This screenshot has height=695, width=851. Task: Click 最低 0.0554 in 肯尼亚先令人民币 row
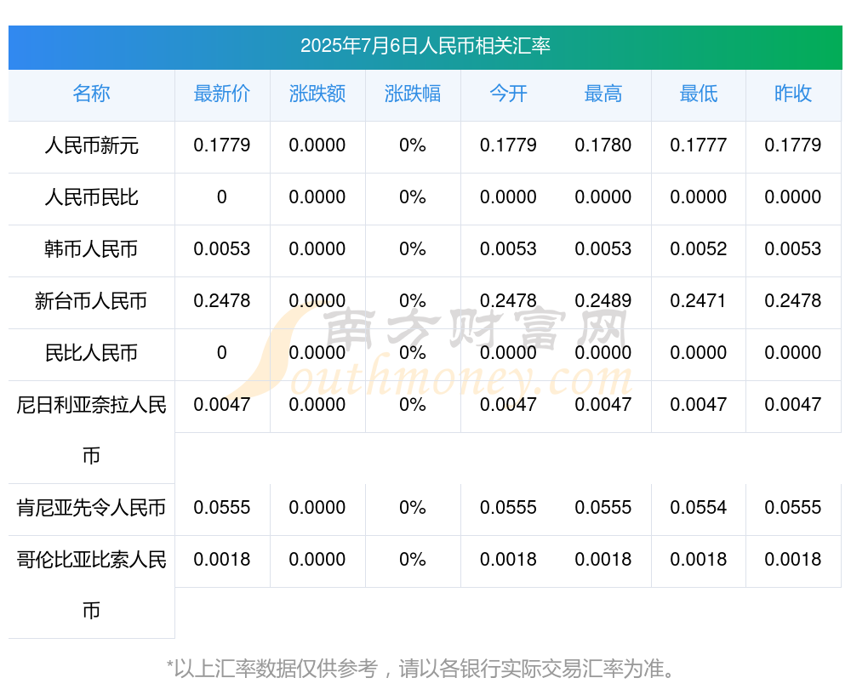click(699, 508)
